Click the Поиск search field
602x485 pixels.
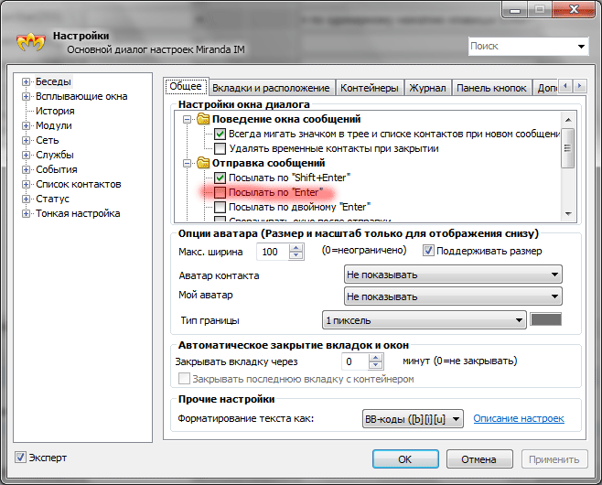click(x=522, y=47)
